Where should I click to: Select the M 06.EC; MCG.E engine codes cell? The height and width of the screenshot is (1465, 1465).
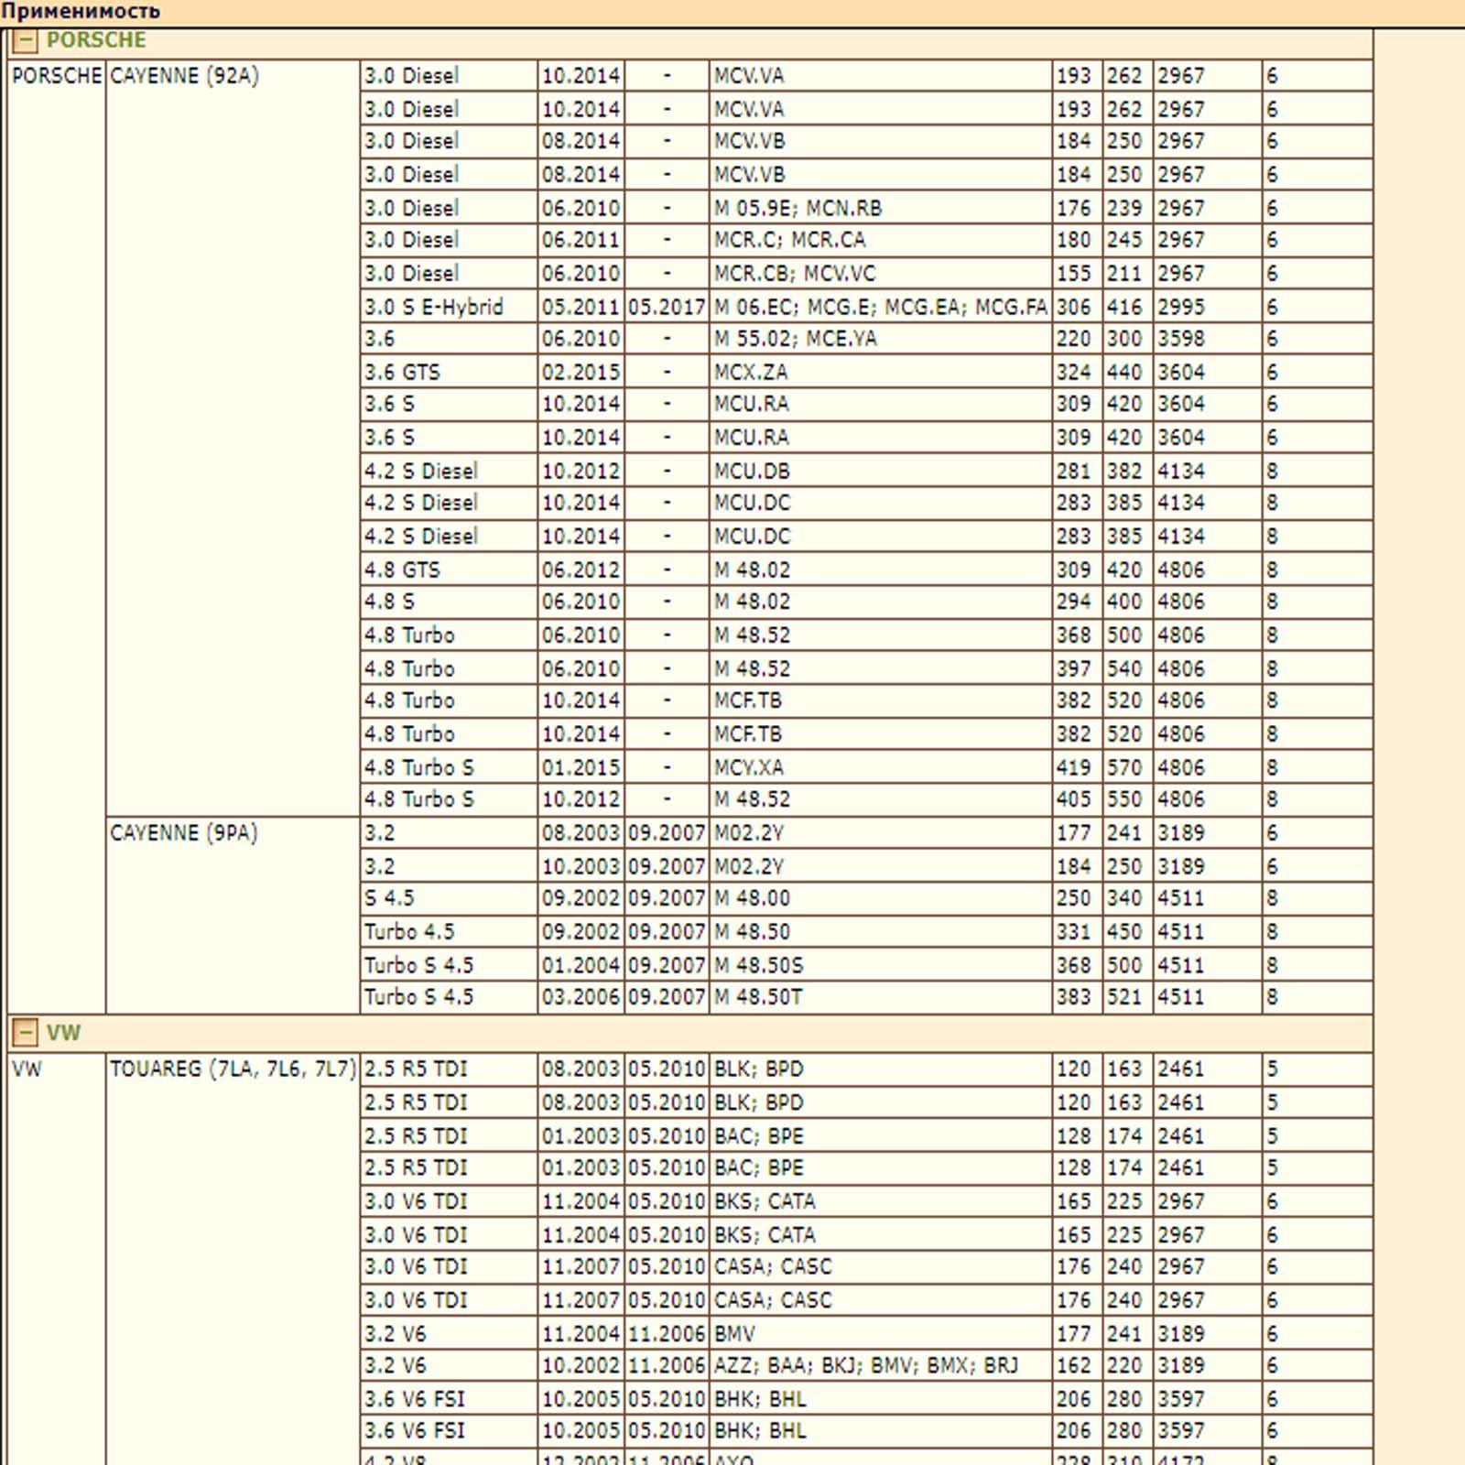tap(880, 307)
